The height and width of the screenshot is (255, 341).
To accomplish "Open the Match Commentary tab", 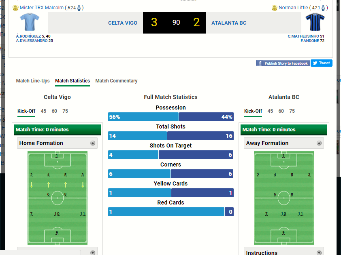I will point(116,81).
